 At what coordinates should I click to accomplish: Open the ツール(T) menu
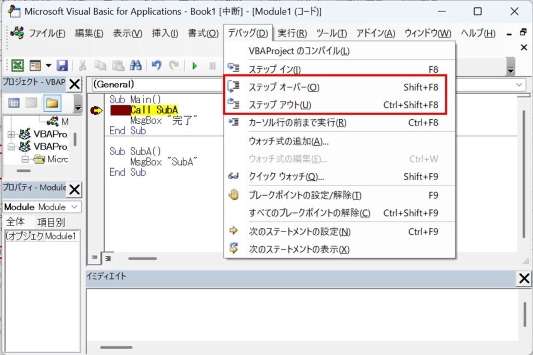pyautogui.click(x=332, y=33)
